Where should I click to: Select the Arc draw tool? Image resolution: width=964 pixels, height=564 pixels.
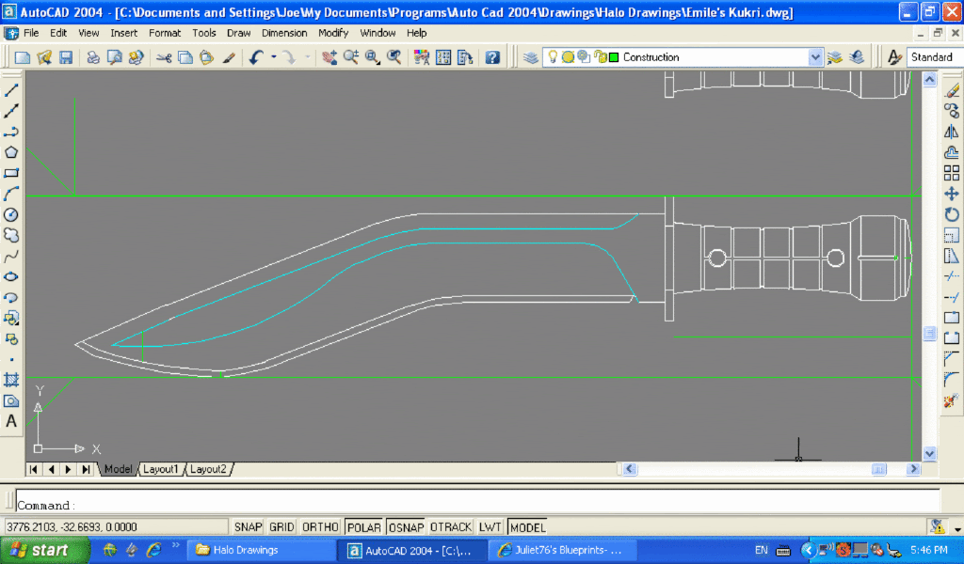coord(11,194)
